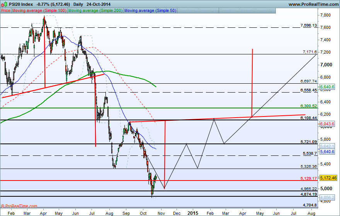Click the 6,800 price axis tick
The width and height of the screenshot is (340, 216).
click(325, 77)
